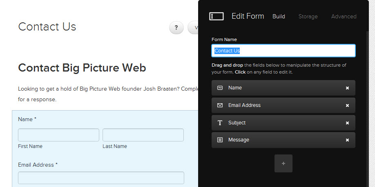Open the Advanced tab
Screen dimensions: 375x187
344,16
